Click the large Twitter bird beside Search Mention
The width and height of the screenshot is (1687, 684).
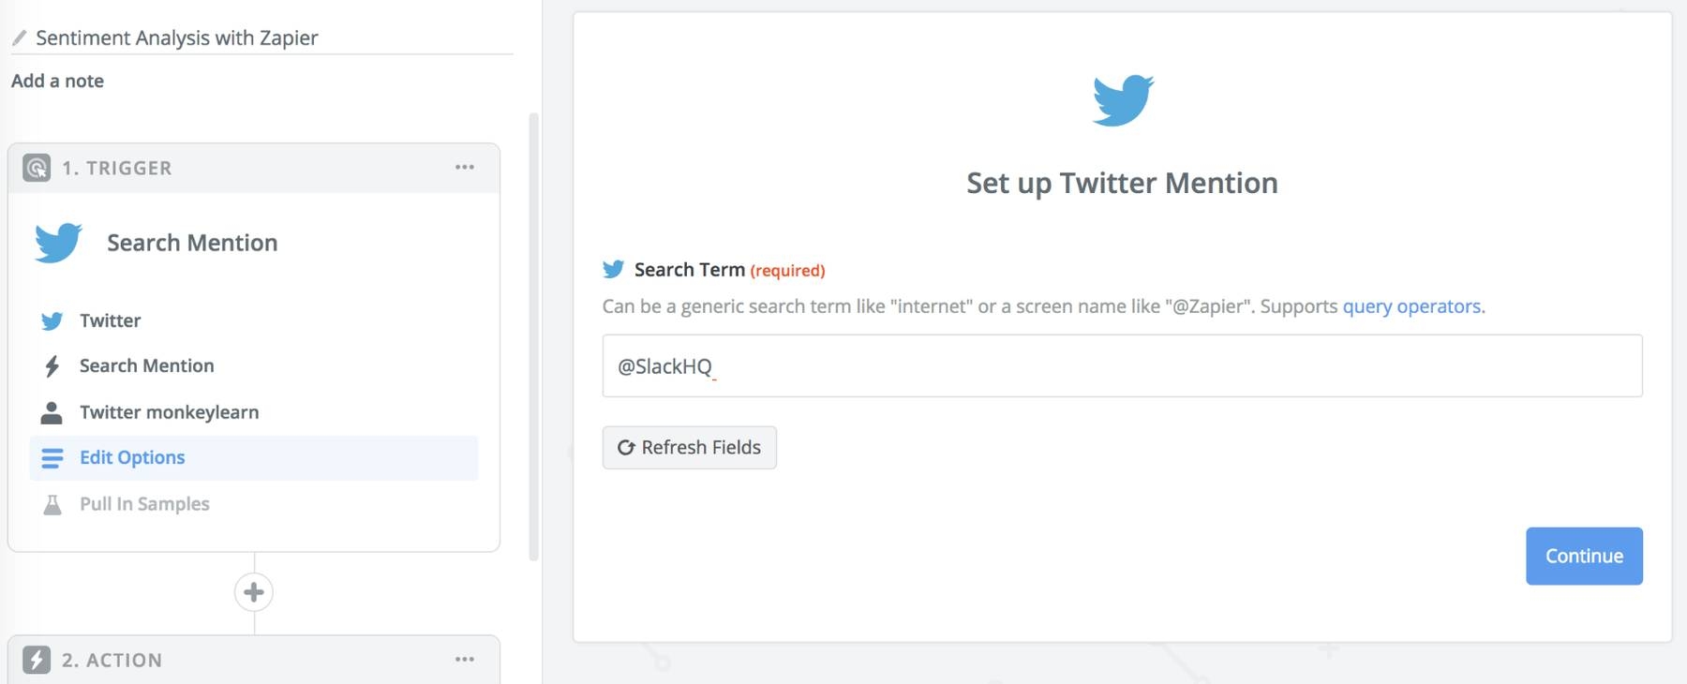pyautogui.click(x=58, y=243)
